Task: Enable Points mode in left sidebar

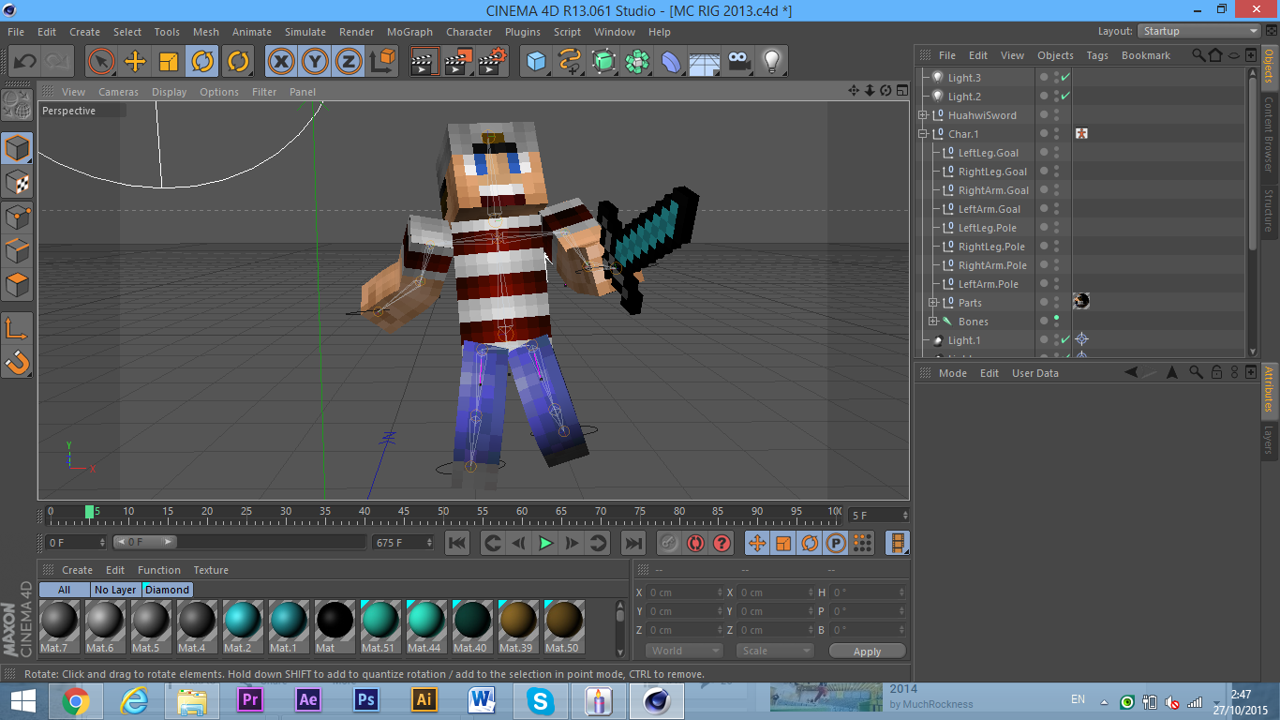Action: coord(17,217)
